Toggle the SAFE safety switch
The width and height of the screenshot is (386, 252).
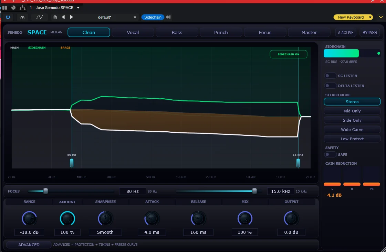330,154
